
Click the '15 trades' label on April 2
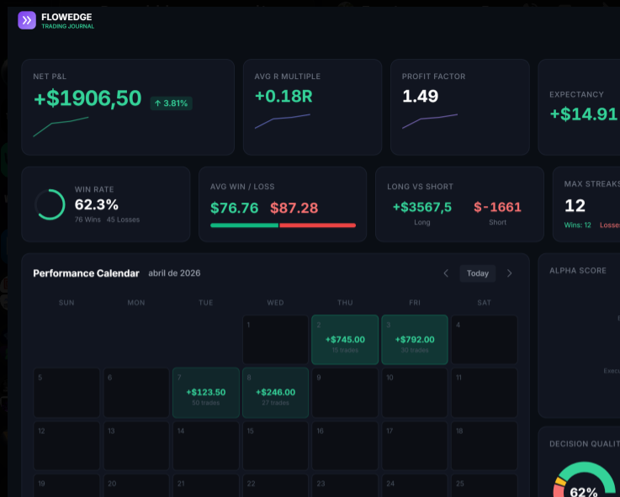tap(345, 351)
